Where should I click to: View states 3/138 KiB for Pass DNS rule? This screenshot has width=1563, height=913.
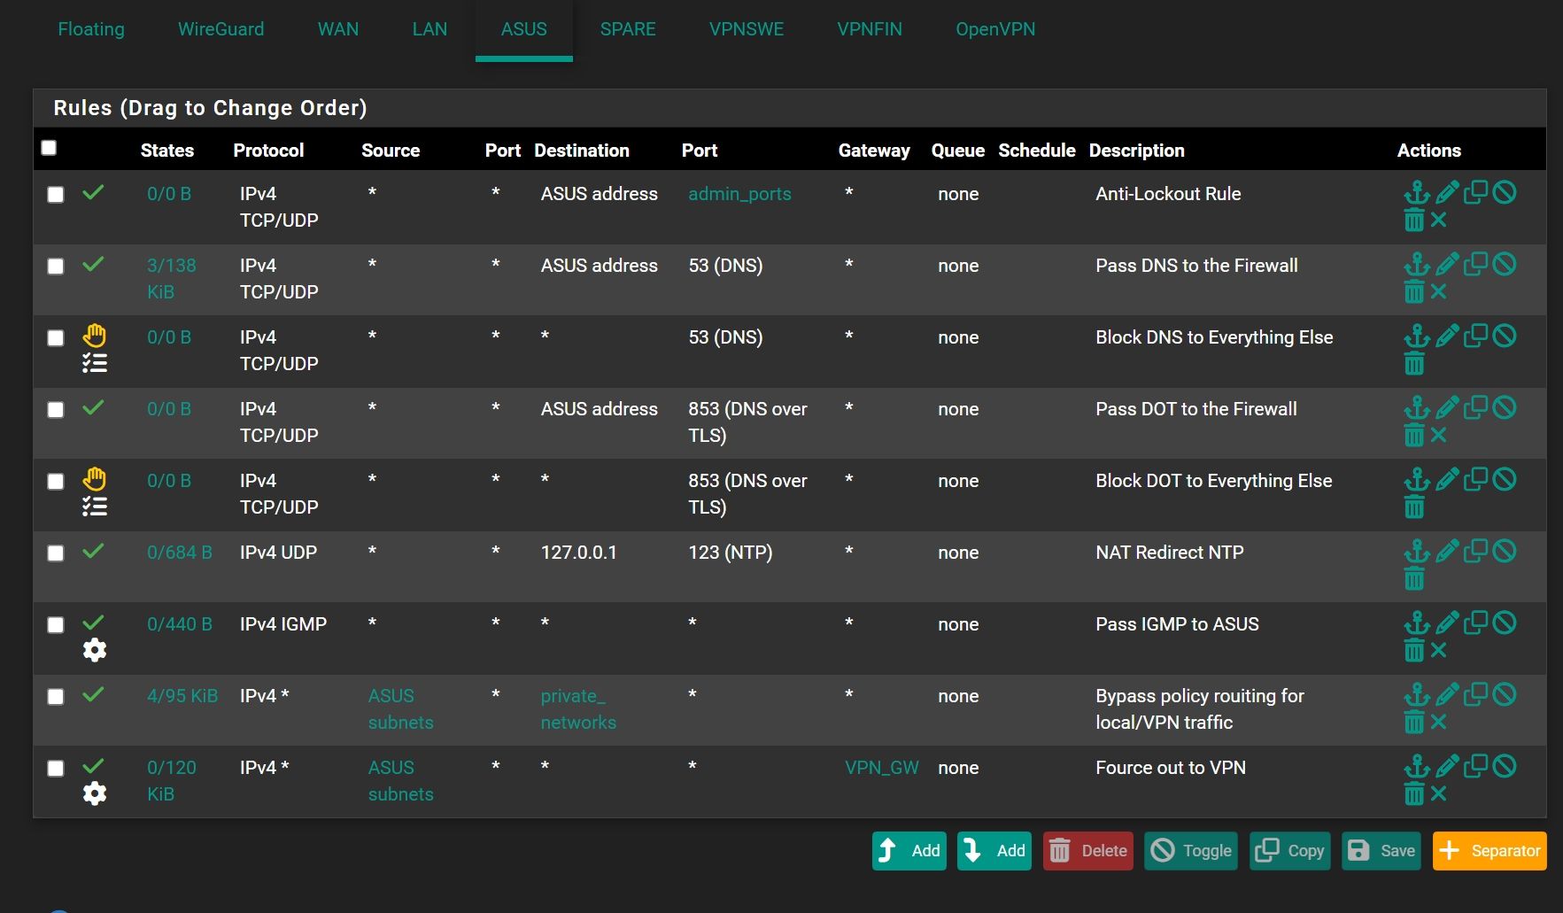pyautogui.click(x=172, y=278)
